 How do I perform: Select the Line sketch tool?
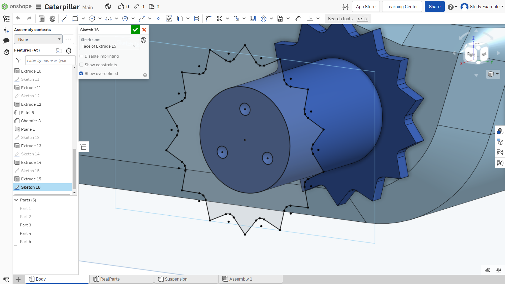[64, 19]
